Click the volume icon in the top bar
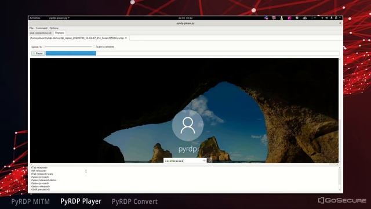371x209 pixels. (326, 18)
